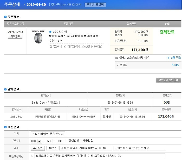Click the 판매가 170,200원 row
The width and height of the screenshot is (182, 160).
pos(131,32)
